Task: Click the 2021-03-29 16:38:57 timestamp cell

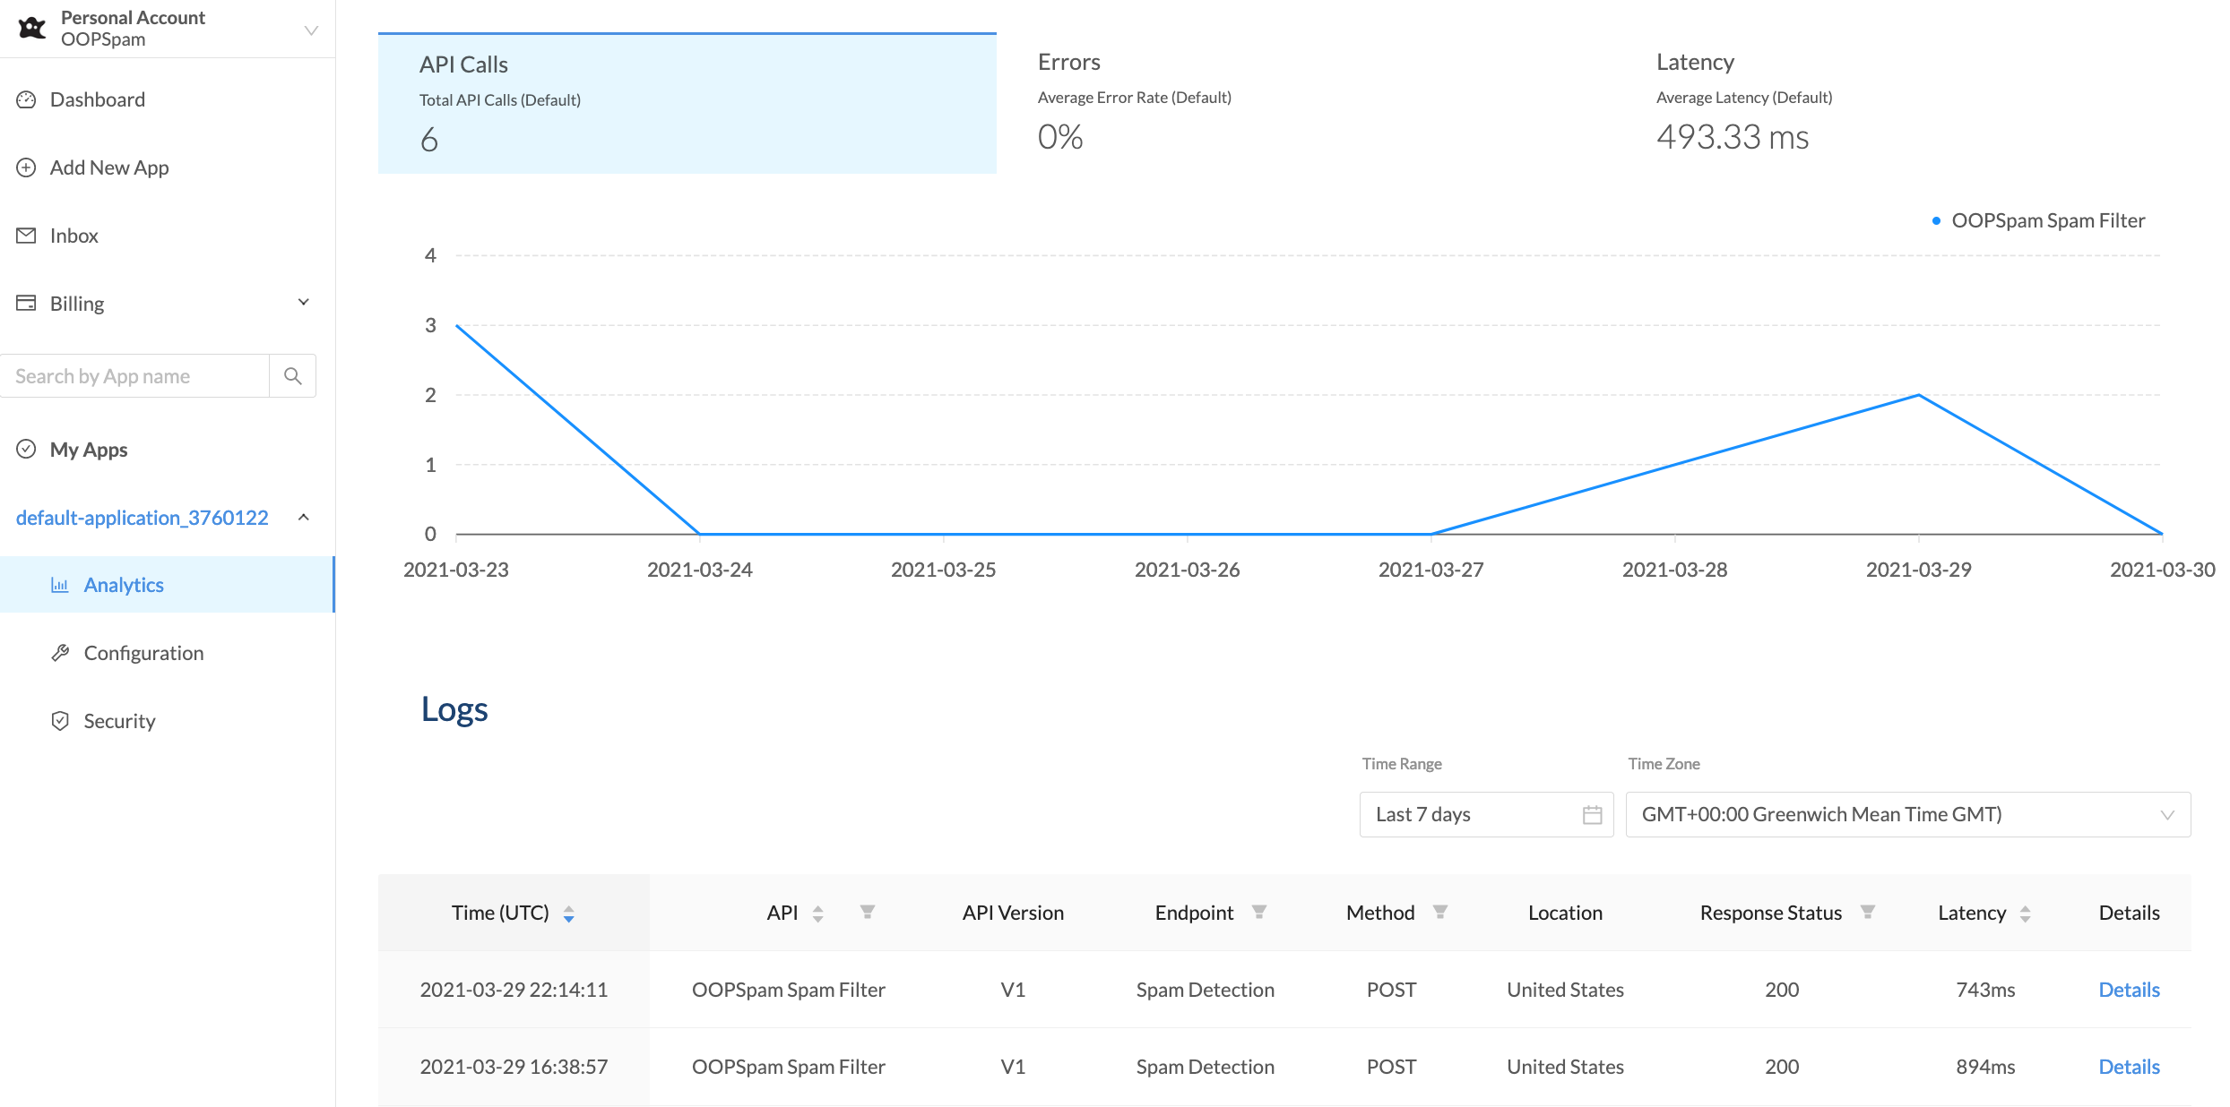Action: click(x=514, y=1067)
